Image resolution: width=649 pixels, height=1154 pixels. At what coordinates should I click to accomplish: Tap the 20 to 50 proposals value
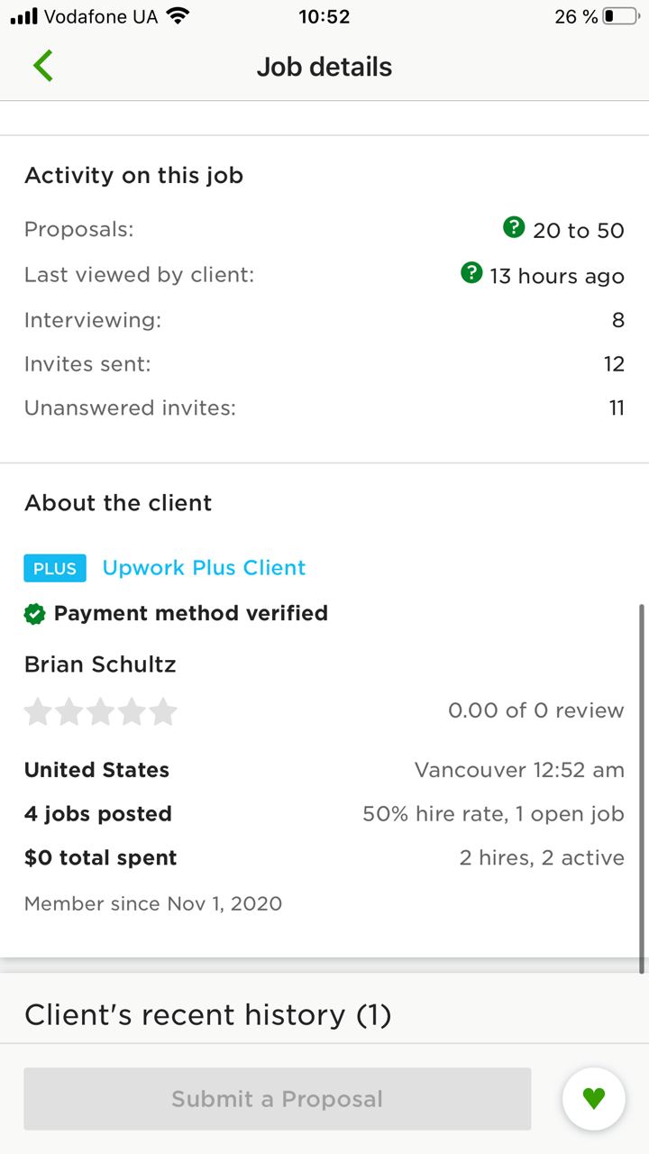[x=579, y=231]
